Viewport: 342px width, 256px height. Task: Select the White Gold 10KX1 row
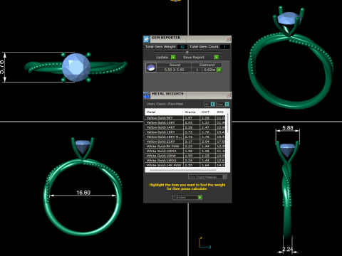tap(185, 151)
